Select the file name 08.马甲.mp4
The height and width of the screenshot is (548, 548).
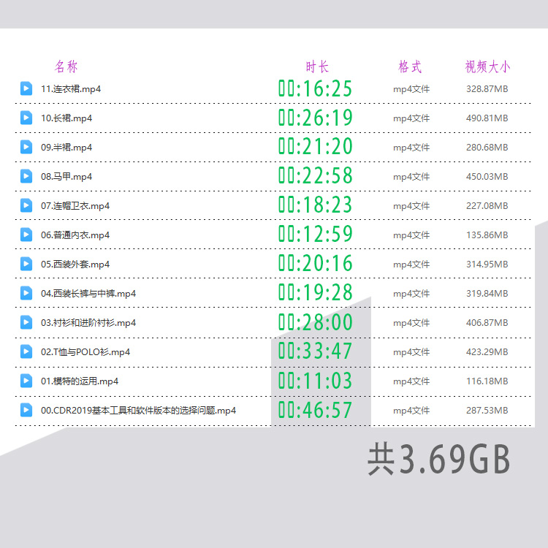[66, 177]
